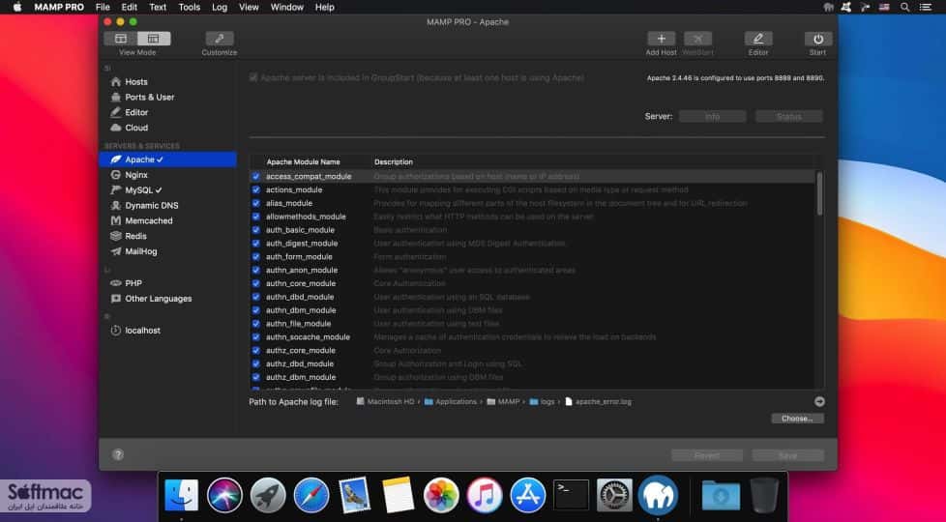The width and height of the screenshot is (946, 522).
Task: Disable auth_form_module checkbox
Action: coord(255,257)
